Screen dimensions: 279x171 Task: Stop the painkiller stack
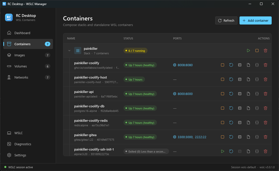coord(257,51)
